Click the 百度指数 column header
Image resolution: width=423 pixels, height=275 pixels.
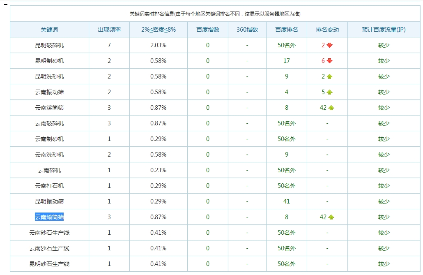[207, 30]
